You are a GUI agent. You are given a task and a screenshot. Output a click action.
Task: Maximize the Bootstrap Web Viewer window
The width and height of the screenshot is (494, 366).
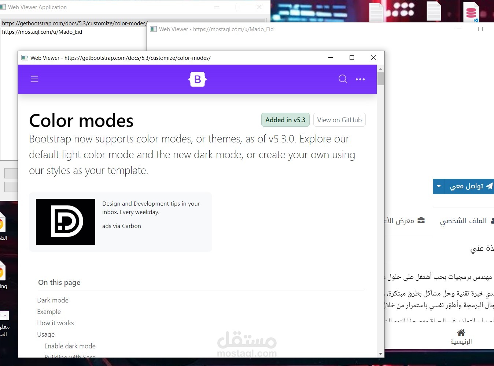(x=352, y=58)
